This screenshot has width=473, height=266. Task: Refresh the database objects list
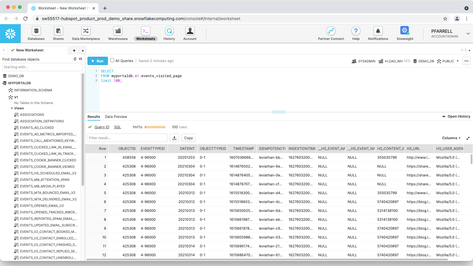[75, 59]
